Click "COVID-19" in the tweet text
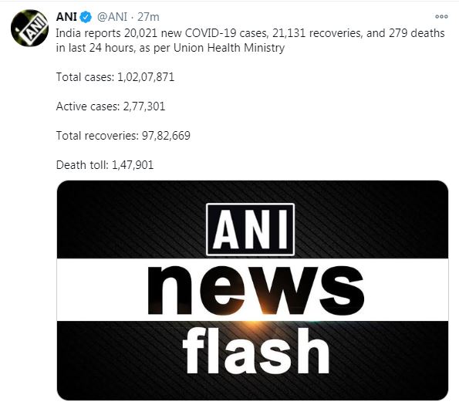459x405 pixels. pos(211,33)
